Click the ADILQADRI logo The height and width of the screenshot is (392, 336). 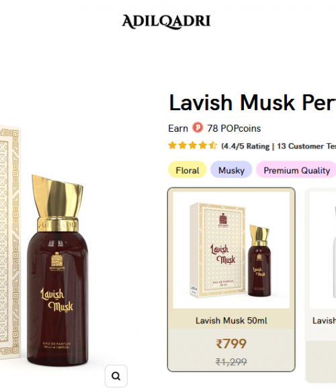[166, 22]
